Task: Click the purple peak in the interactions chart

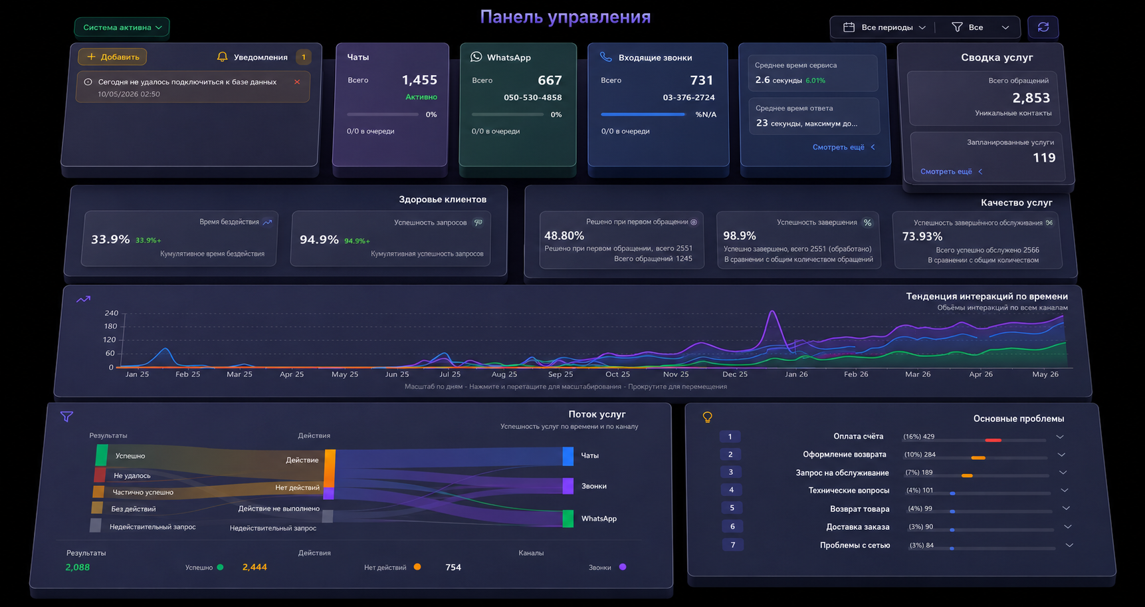Action: coord(772,312)
